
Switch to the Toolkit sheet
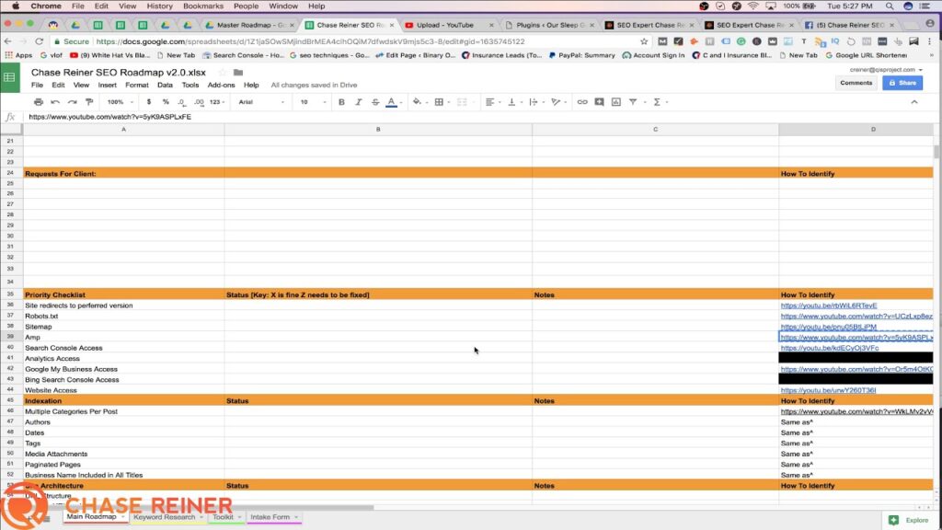(x=223, y=517)
